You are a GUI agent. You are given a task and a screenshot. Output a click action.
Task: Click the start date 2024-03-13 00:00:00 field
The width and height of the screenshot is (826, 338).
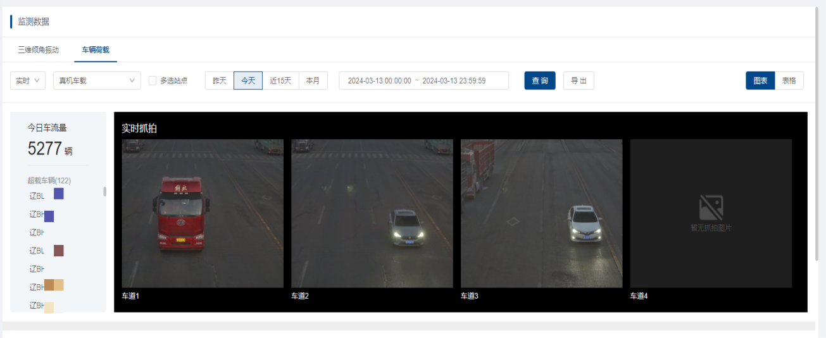click(x=380, y=81)
